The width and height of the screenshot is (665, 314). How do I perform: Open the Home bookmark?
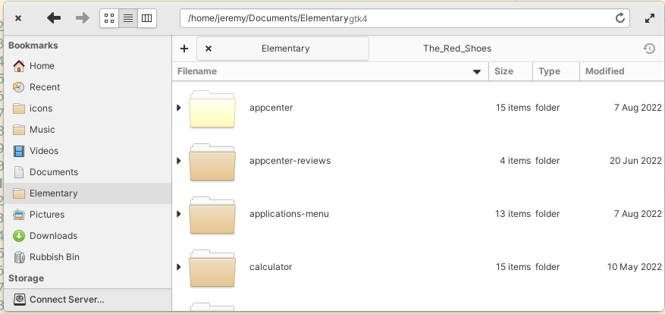87,66
